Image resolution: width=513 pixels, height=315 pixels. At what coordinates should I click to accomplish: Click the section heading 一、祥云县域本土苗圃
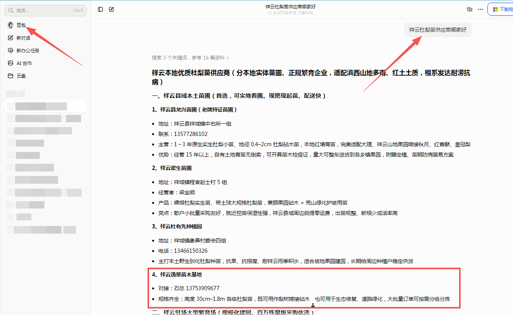pyautogui.click(x=239, y=96)
